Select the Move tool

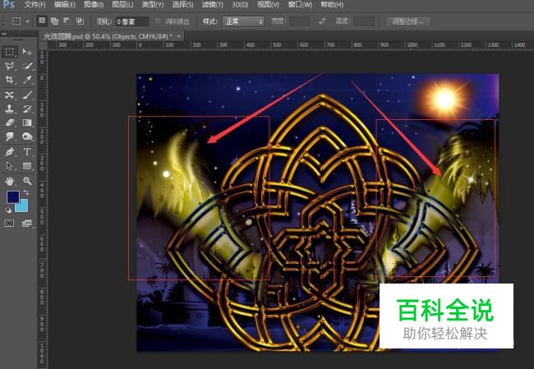pos(27,52)
